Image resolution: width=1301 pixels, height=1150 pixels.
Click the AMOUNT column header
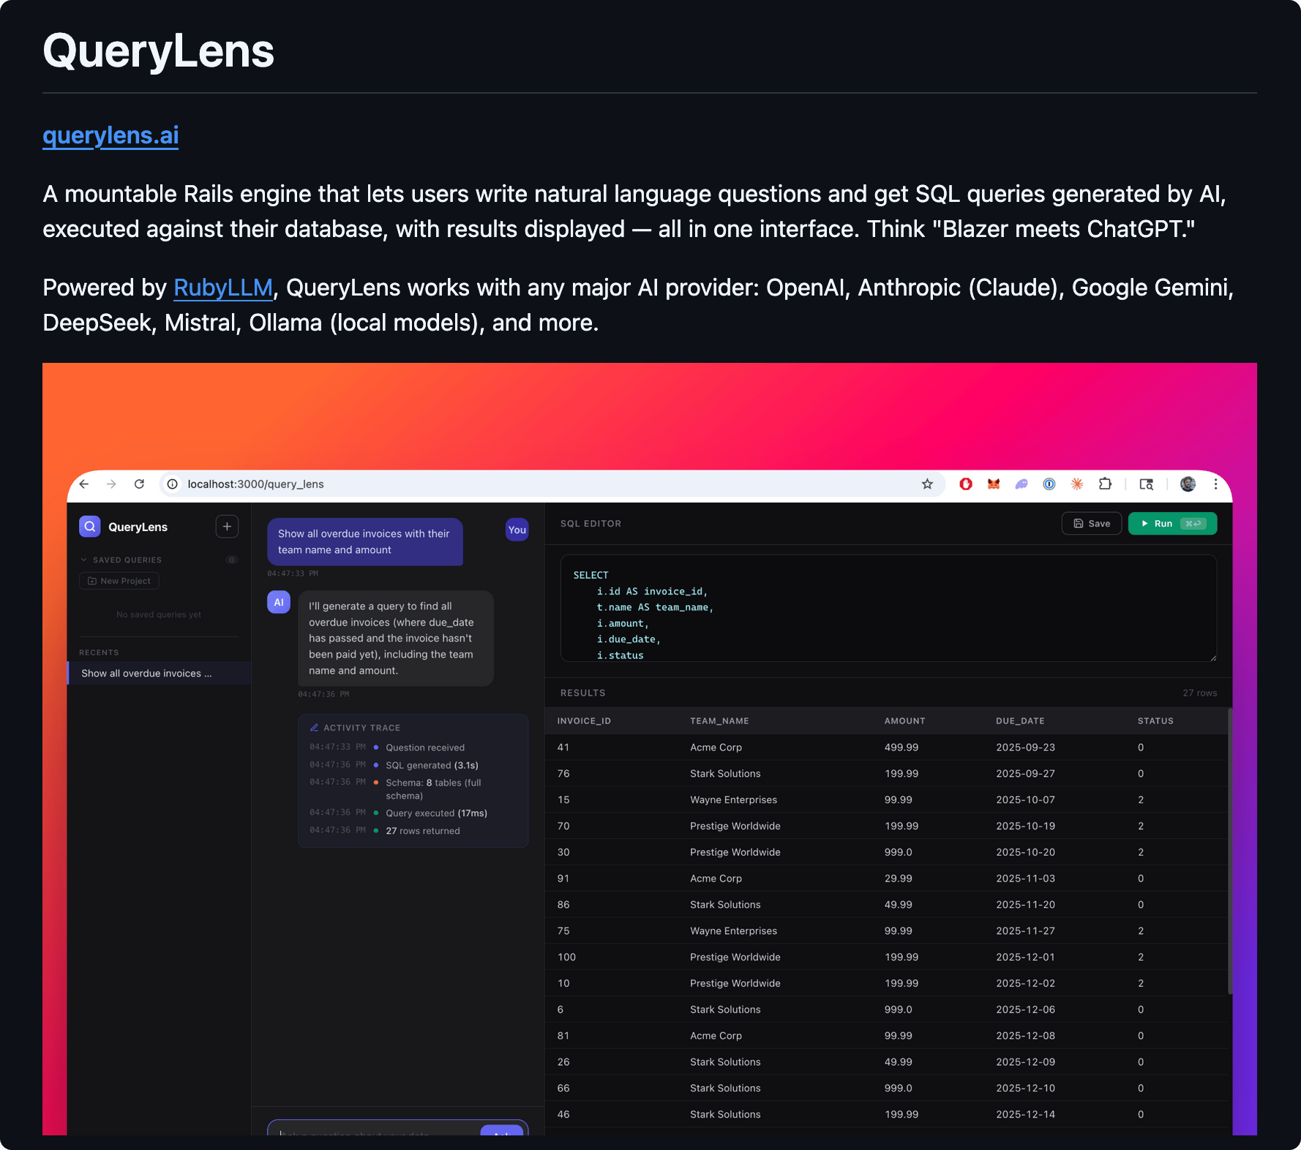[905, 721]
